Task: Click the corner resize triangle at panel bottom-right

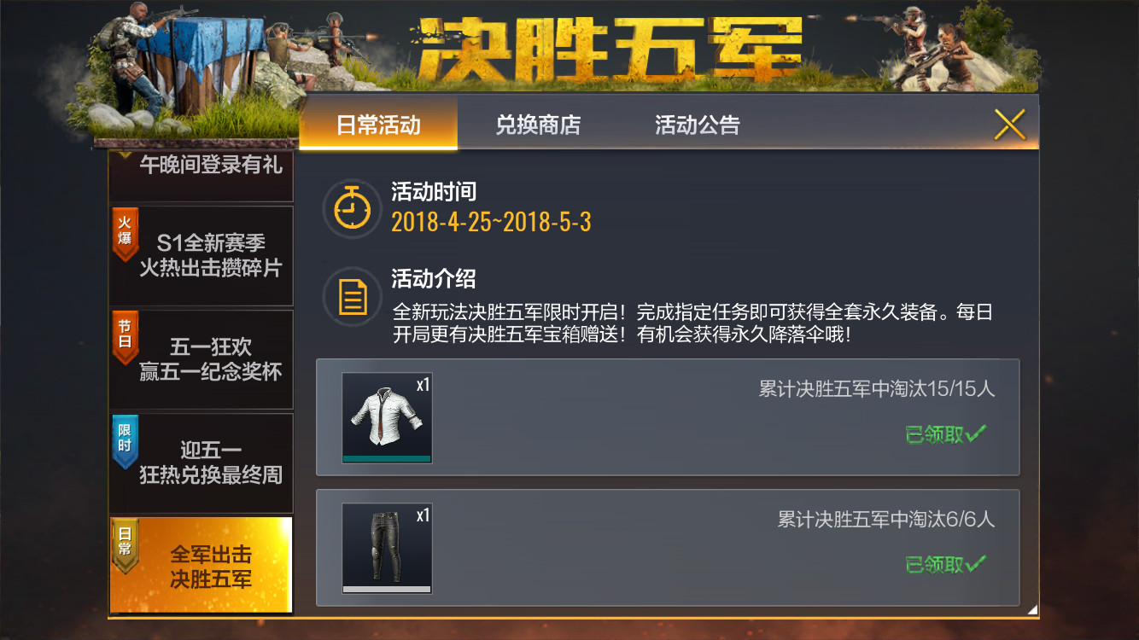Action: (x=1032, y=609)
